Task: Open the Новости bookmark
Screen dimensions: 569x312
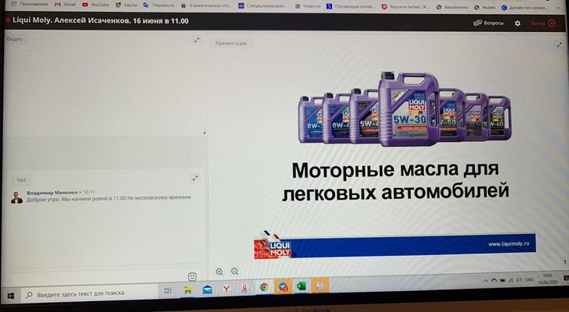Action: [308, 6]
